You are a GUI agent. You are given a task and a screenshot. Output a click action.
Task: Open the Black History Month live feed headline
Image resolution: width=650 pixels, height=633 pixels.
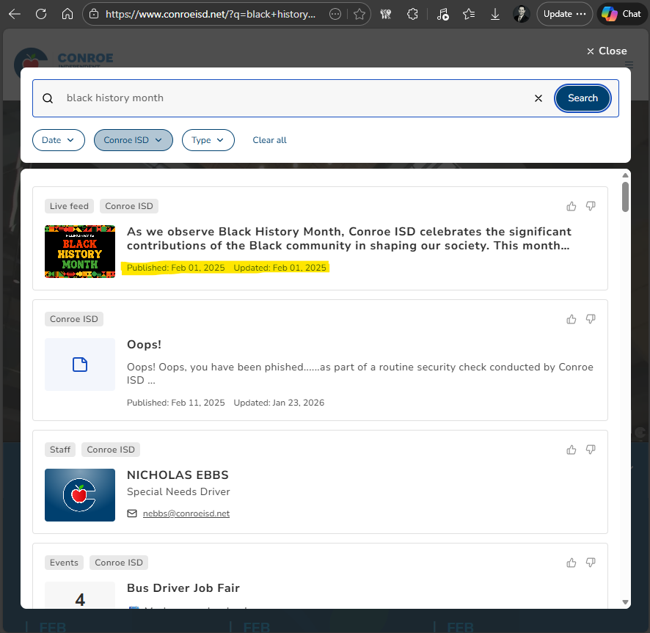click(349, 238)
